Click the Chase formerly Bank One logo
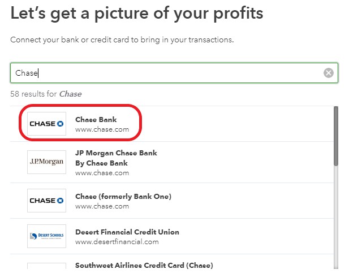349x278 pixels. (x=46, y=201)
